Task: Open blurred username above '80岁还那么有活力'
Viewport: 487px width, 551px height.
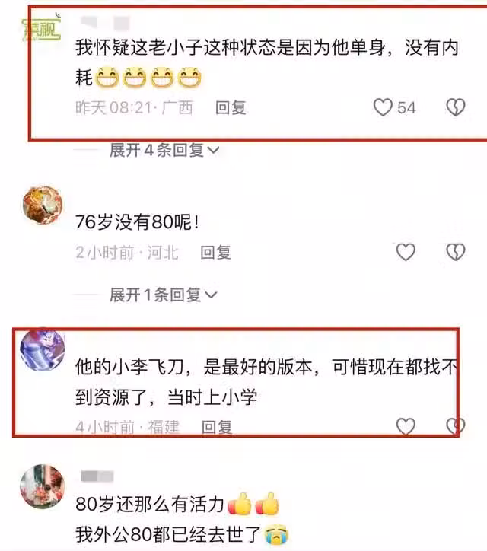Action: coord(97,476)
